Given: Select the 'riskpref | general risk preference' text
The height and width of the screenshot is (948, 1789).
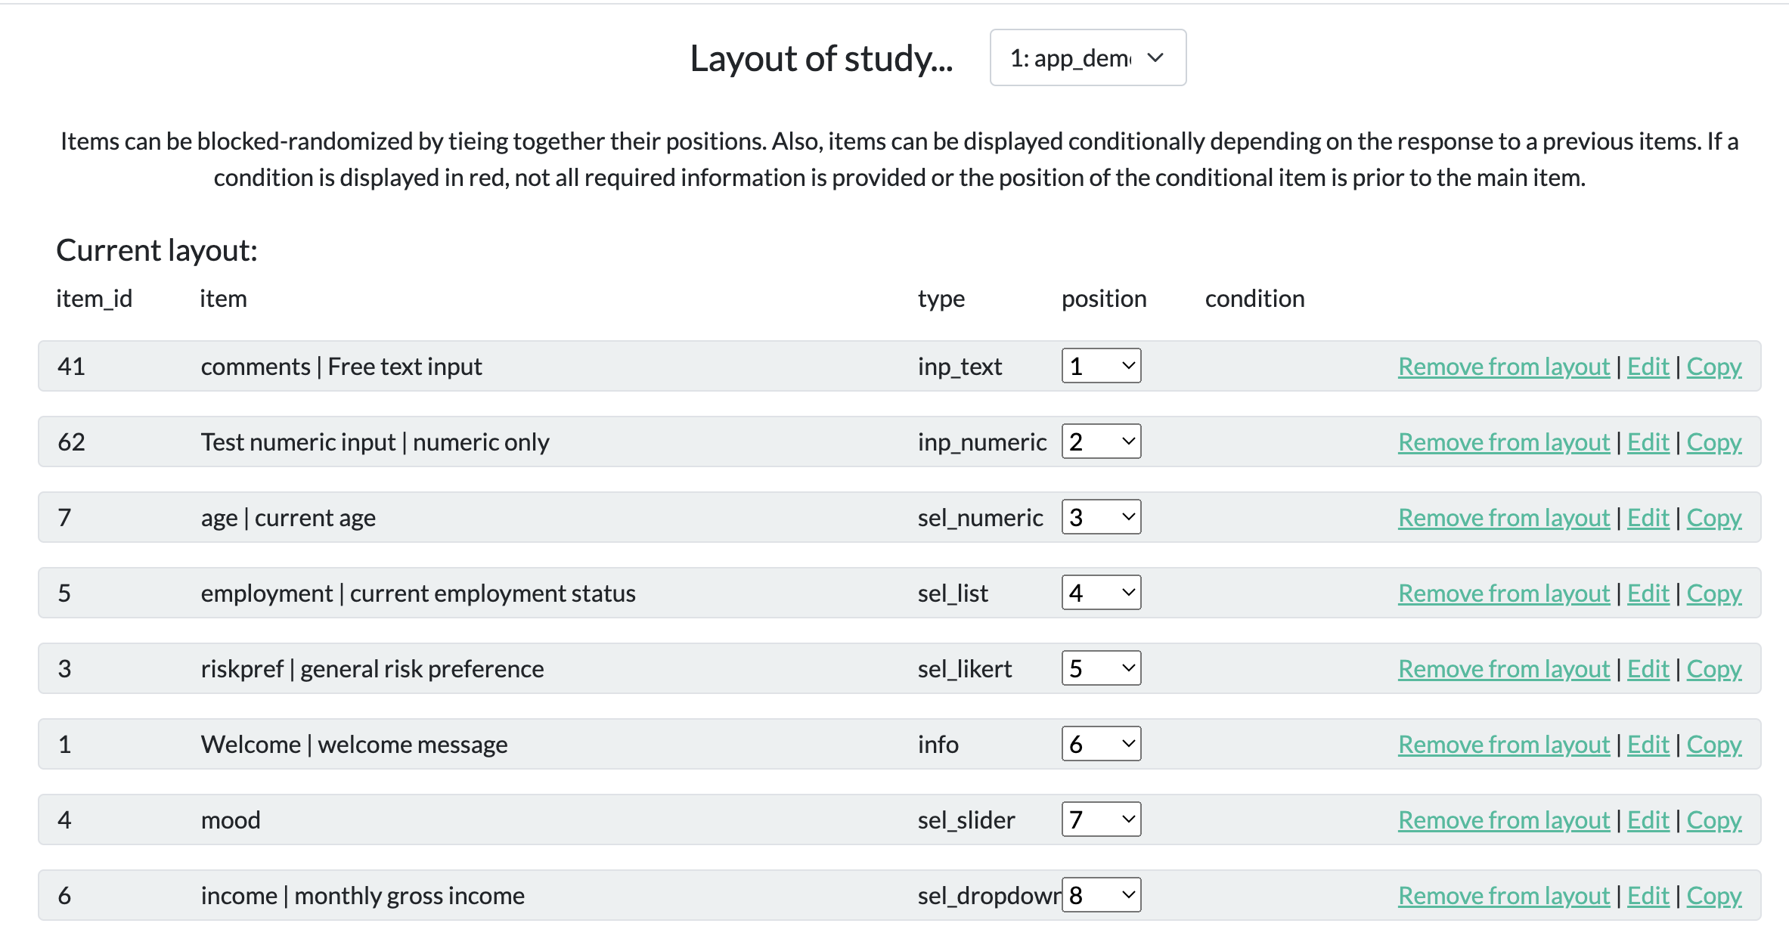Looking at the screenshot, I should click(372, 669).
